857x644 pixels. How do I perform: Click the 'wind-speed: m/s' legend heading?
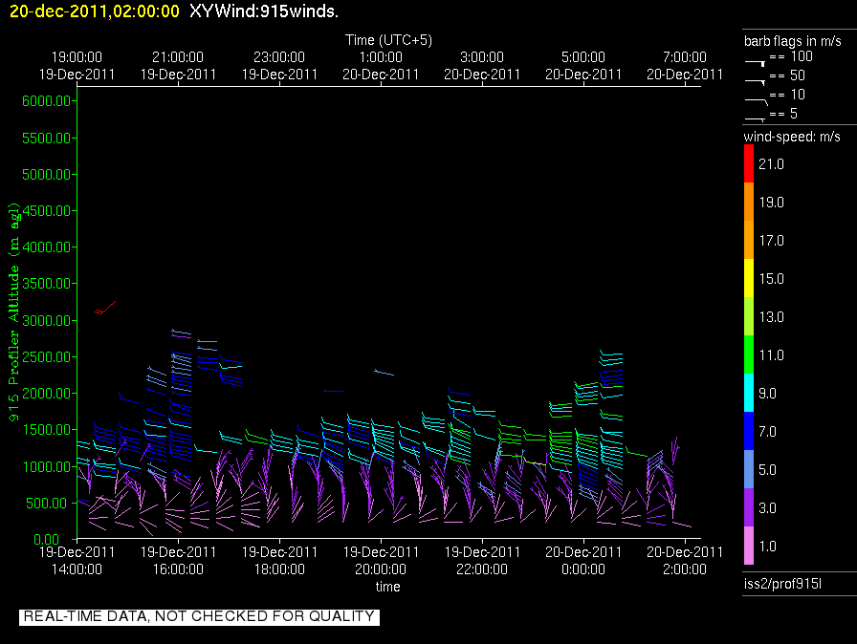[x=792, y=137]
